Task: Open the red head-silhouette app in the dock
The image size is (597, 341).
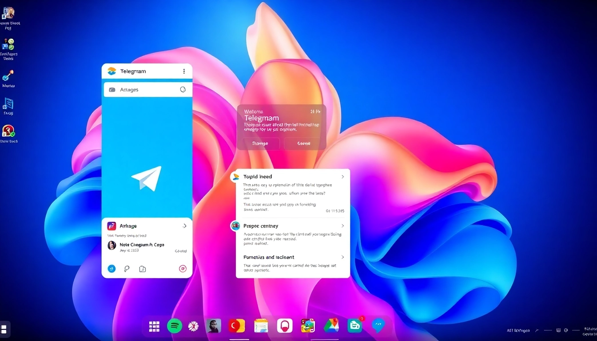Action: pos(285,326)
